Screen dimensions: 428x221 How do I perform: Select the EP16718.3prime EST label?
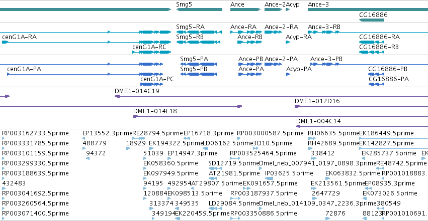(209, 133)
